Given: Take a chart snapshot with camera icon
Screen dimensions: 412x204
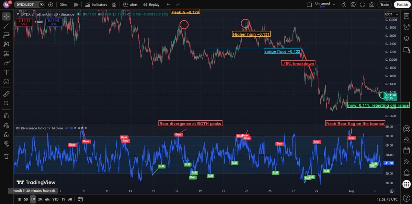Looking at the screenshot, I should pos(371,5).
